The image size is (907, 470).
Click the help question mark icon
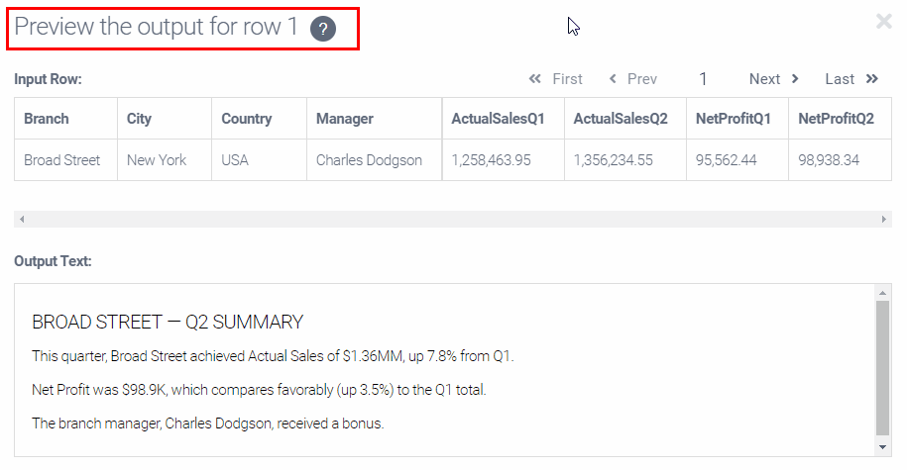323,29
